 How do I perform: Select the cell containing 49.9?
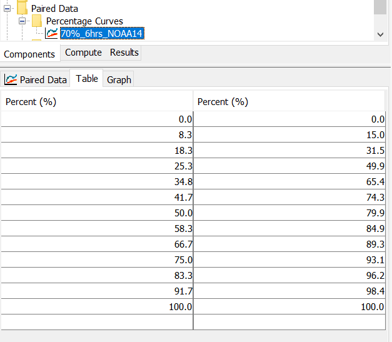click(x=289, y=166)
